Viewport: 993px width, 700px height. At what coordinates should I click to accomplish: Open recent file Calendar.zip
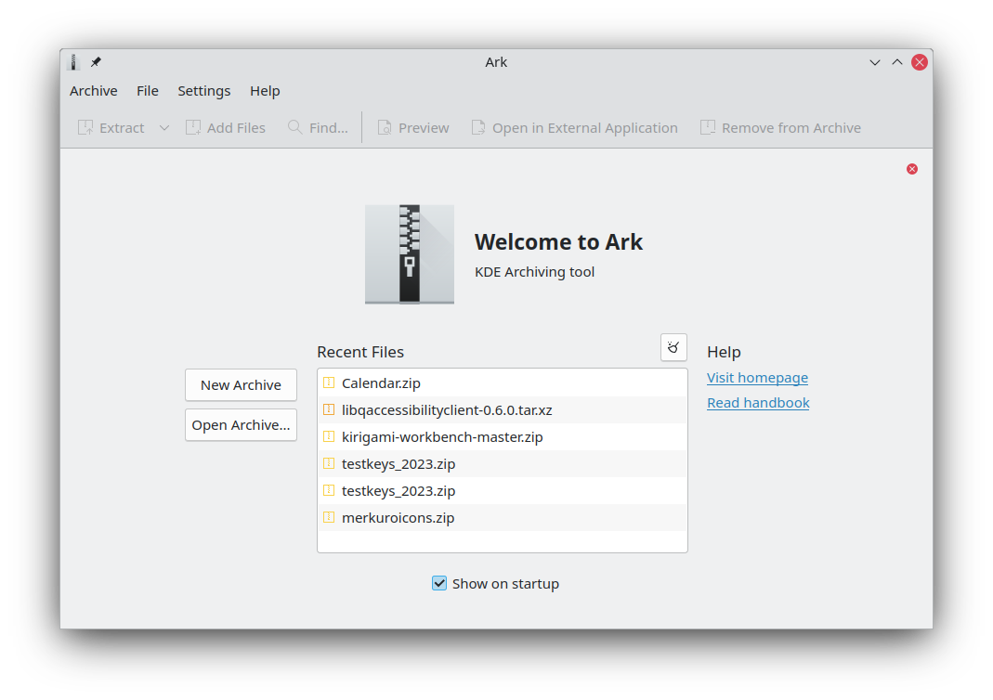click(381, 382)
